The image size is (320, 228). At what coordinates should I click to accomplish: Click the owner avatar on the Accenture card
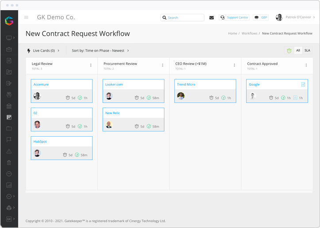[x=37, y=96]
